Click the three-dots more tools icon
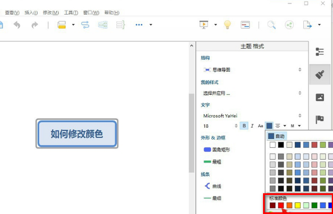This screenshot has width=333, height=214. click(x=139, y=25)
